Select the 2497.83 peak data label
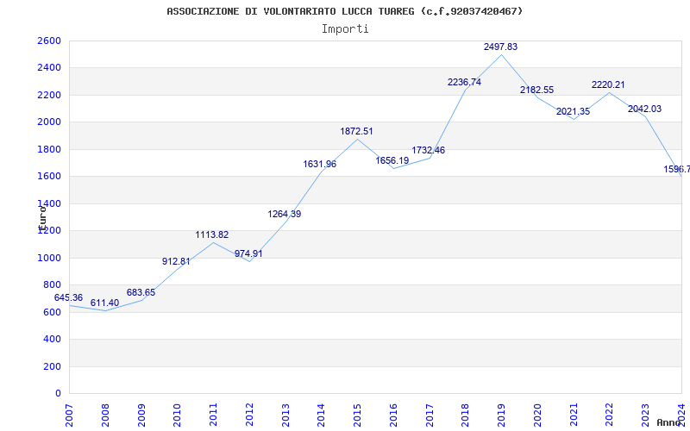 coord(501,47)
